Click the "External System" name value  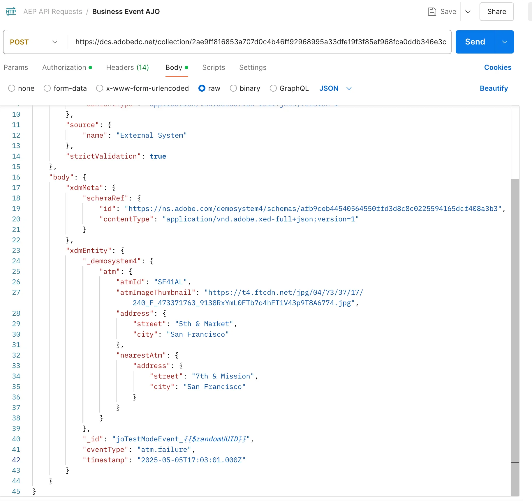152,135
